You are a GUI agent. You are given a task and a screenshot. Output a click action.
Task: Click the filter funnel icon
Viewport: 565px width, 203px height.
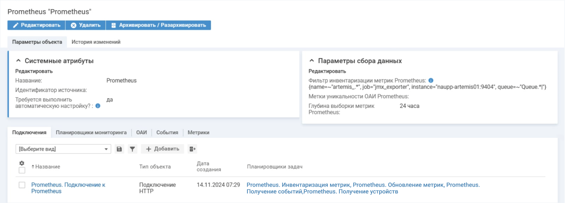133,149
